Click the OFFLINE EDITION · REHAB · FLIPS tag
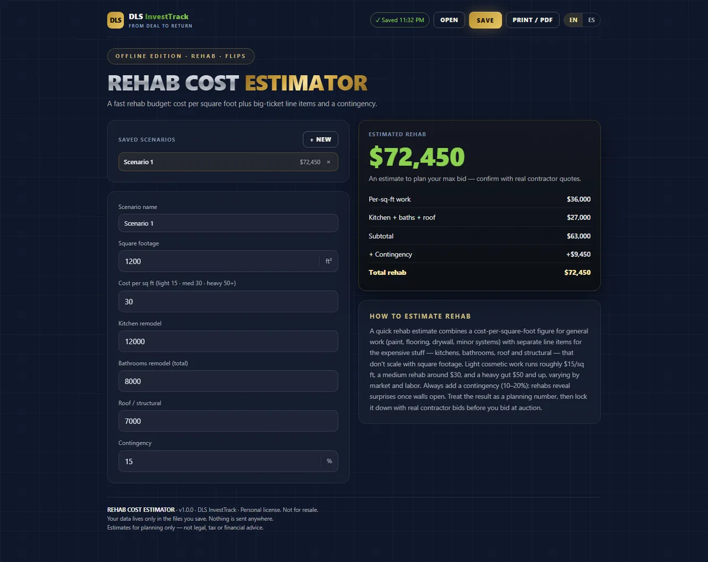 pos(180,56)
